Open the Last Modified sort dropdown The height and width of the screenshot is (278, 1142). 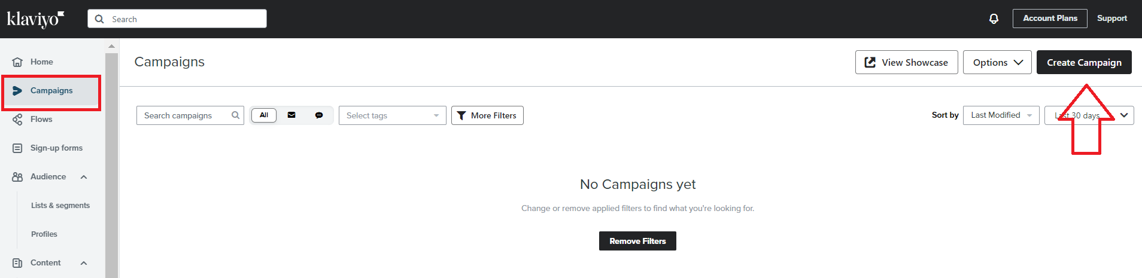tap(1001, 115)
